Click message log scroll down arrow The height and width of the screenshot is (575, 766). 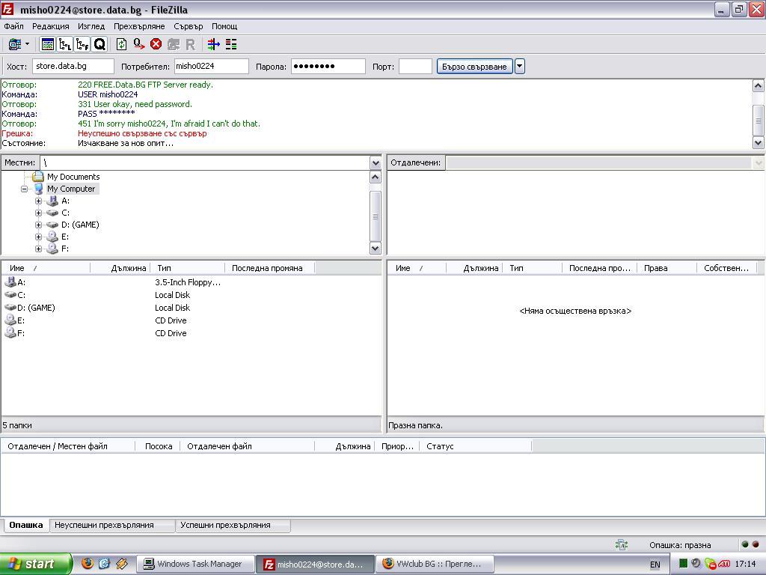(758, 143)
